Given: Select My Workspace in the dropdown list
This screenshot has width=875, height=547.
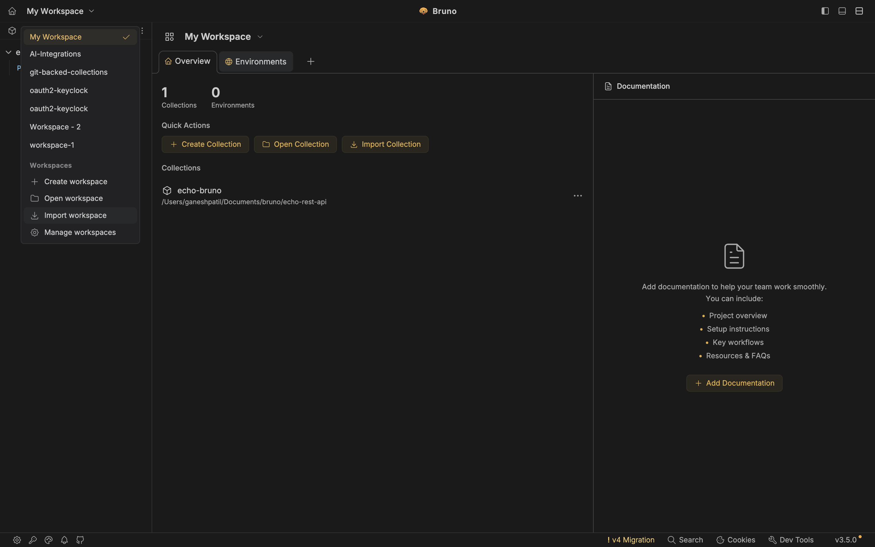Looking at the screenshot, I should coord(80,37).
